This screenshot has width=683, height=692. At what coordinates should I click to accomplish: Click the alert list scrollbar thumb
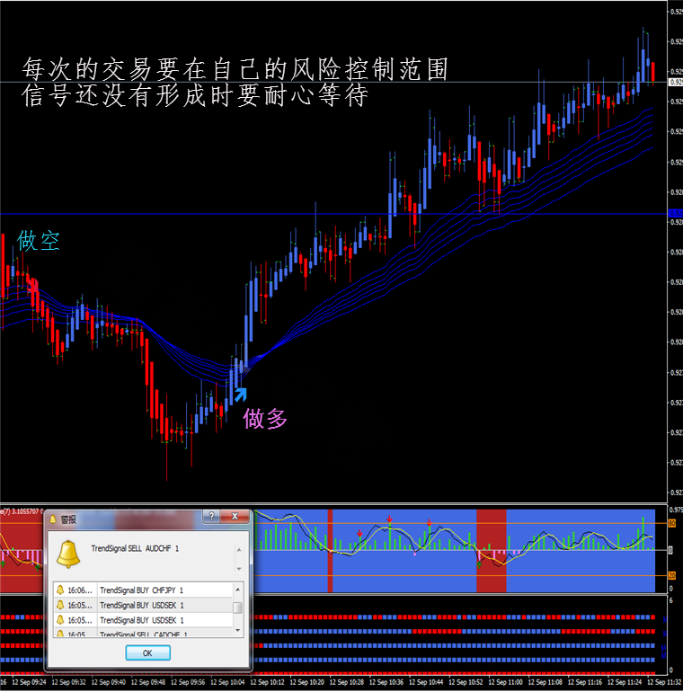[x=237, y=608]
